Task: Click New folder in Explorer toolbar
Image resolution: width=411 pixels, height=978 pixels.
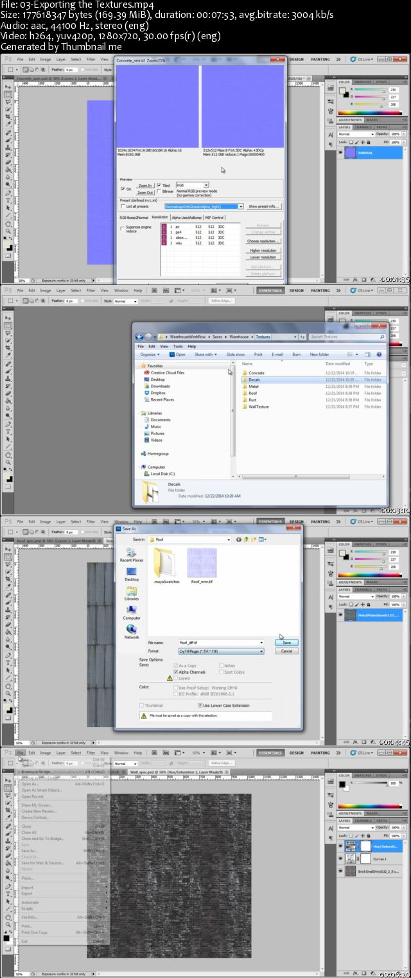Action: [319, 354]
